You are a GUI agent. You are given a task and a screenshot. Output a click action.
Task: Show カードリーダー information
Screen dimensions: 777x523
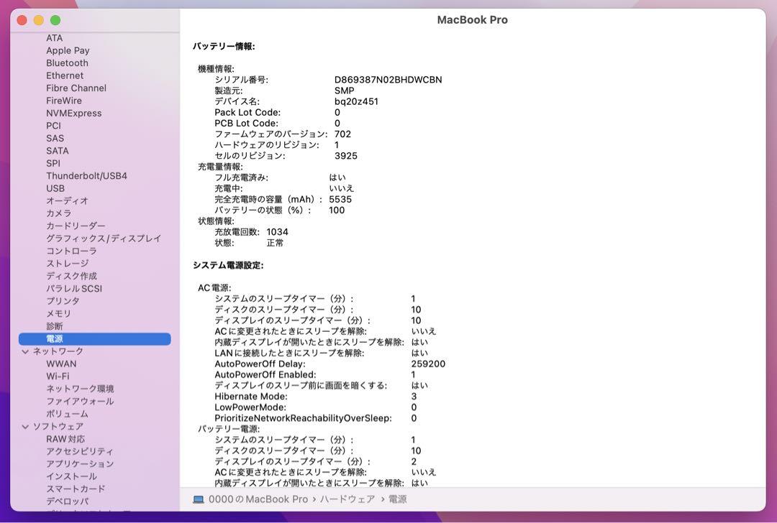(76, 226)
